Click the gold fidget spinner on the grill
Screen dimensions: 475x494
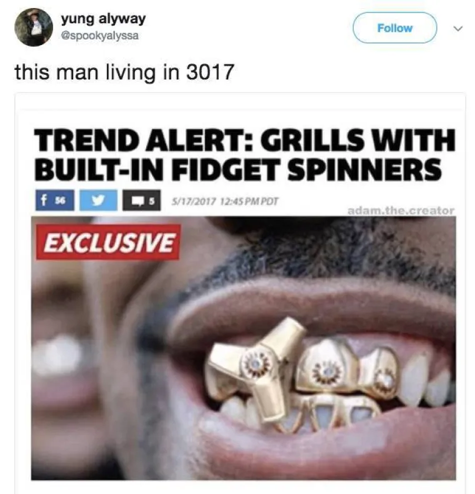pyautogui.click(x=257, y=368)
